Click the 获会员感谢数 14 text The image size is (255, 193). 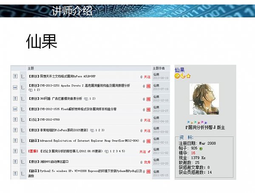195,172
